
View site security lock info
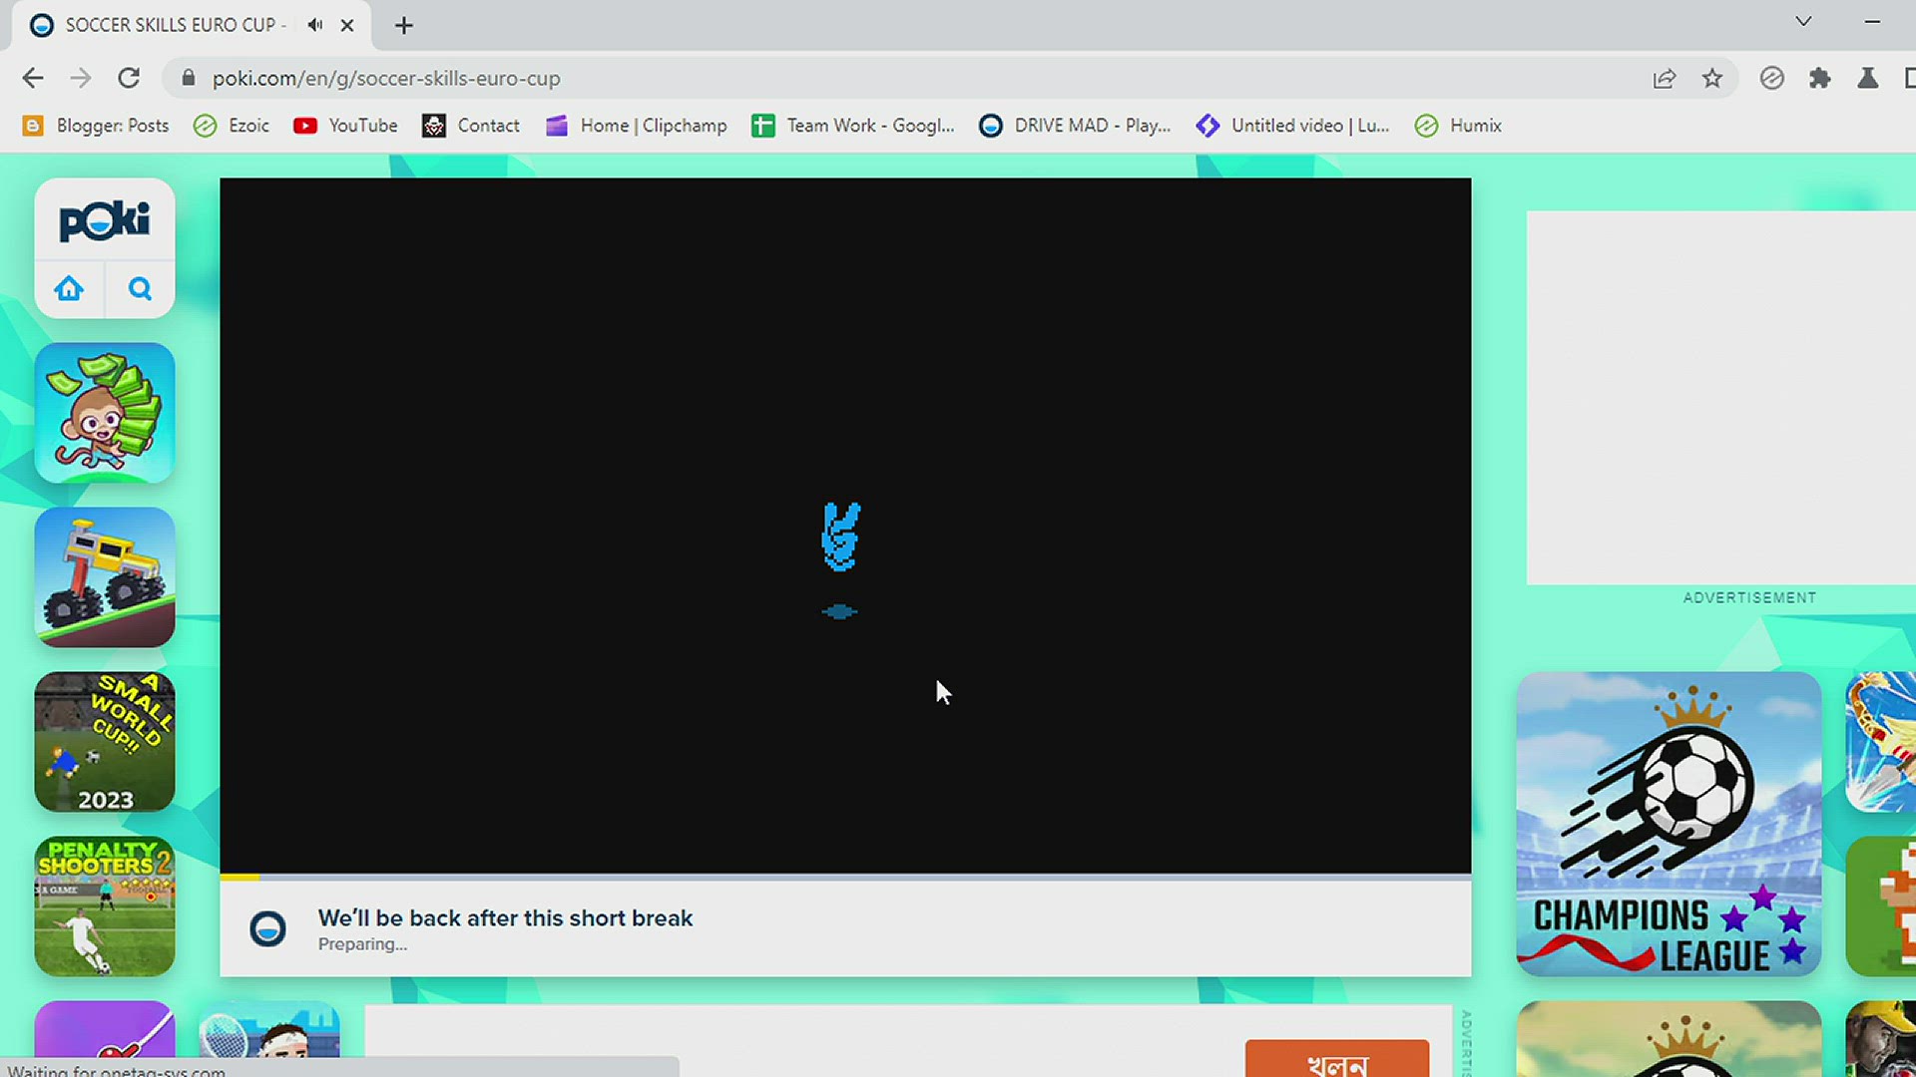click(x=188, y=78)
